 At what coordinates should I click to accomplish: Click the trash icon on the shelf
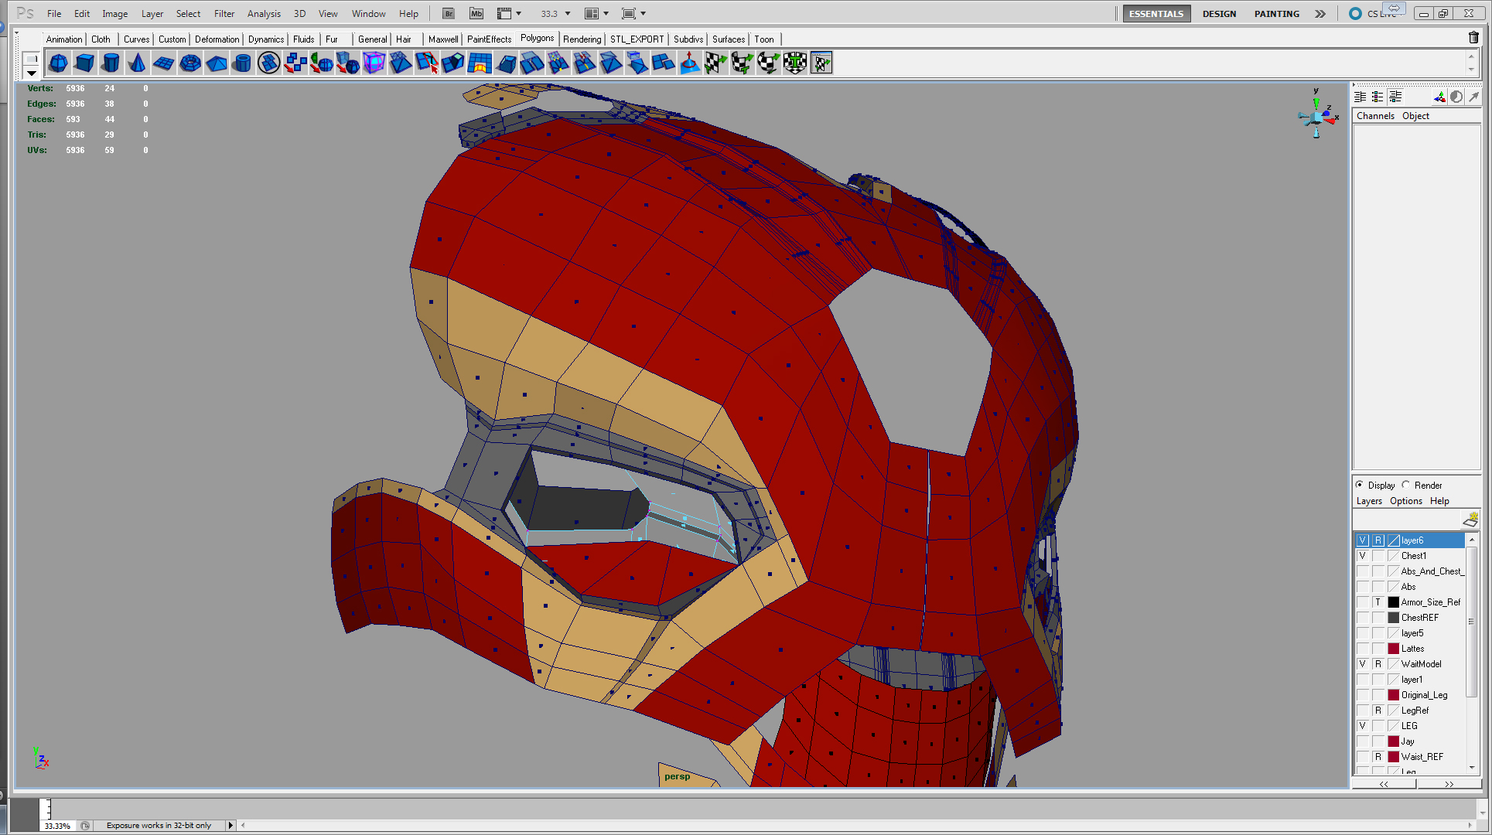click(1473, 38)
